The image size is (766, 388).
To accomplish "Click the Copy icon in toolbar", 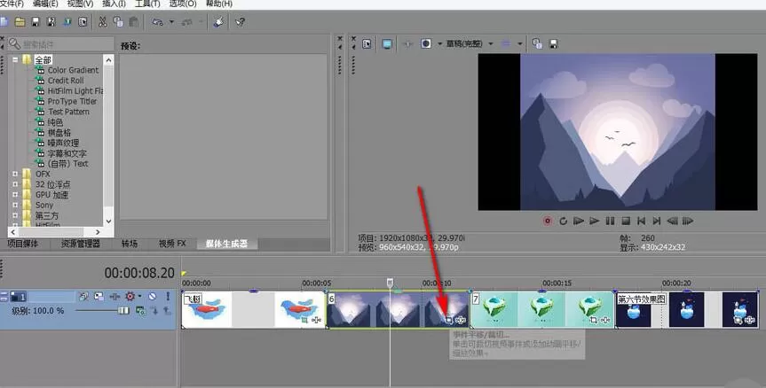I will pyautogui.click(x=118, y=22).
